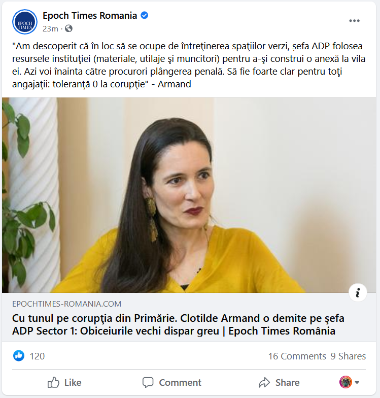Like the Epoch Times post
Viewport: 380px width, 398px height.
64,382
